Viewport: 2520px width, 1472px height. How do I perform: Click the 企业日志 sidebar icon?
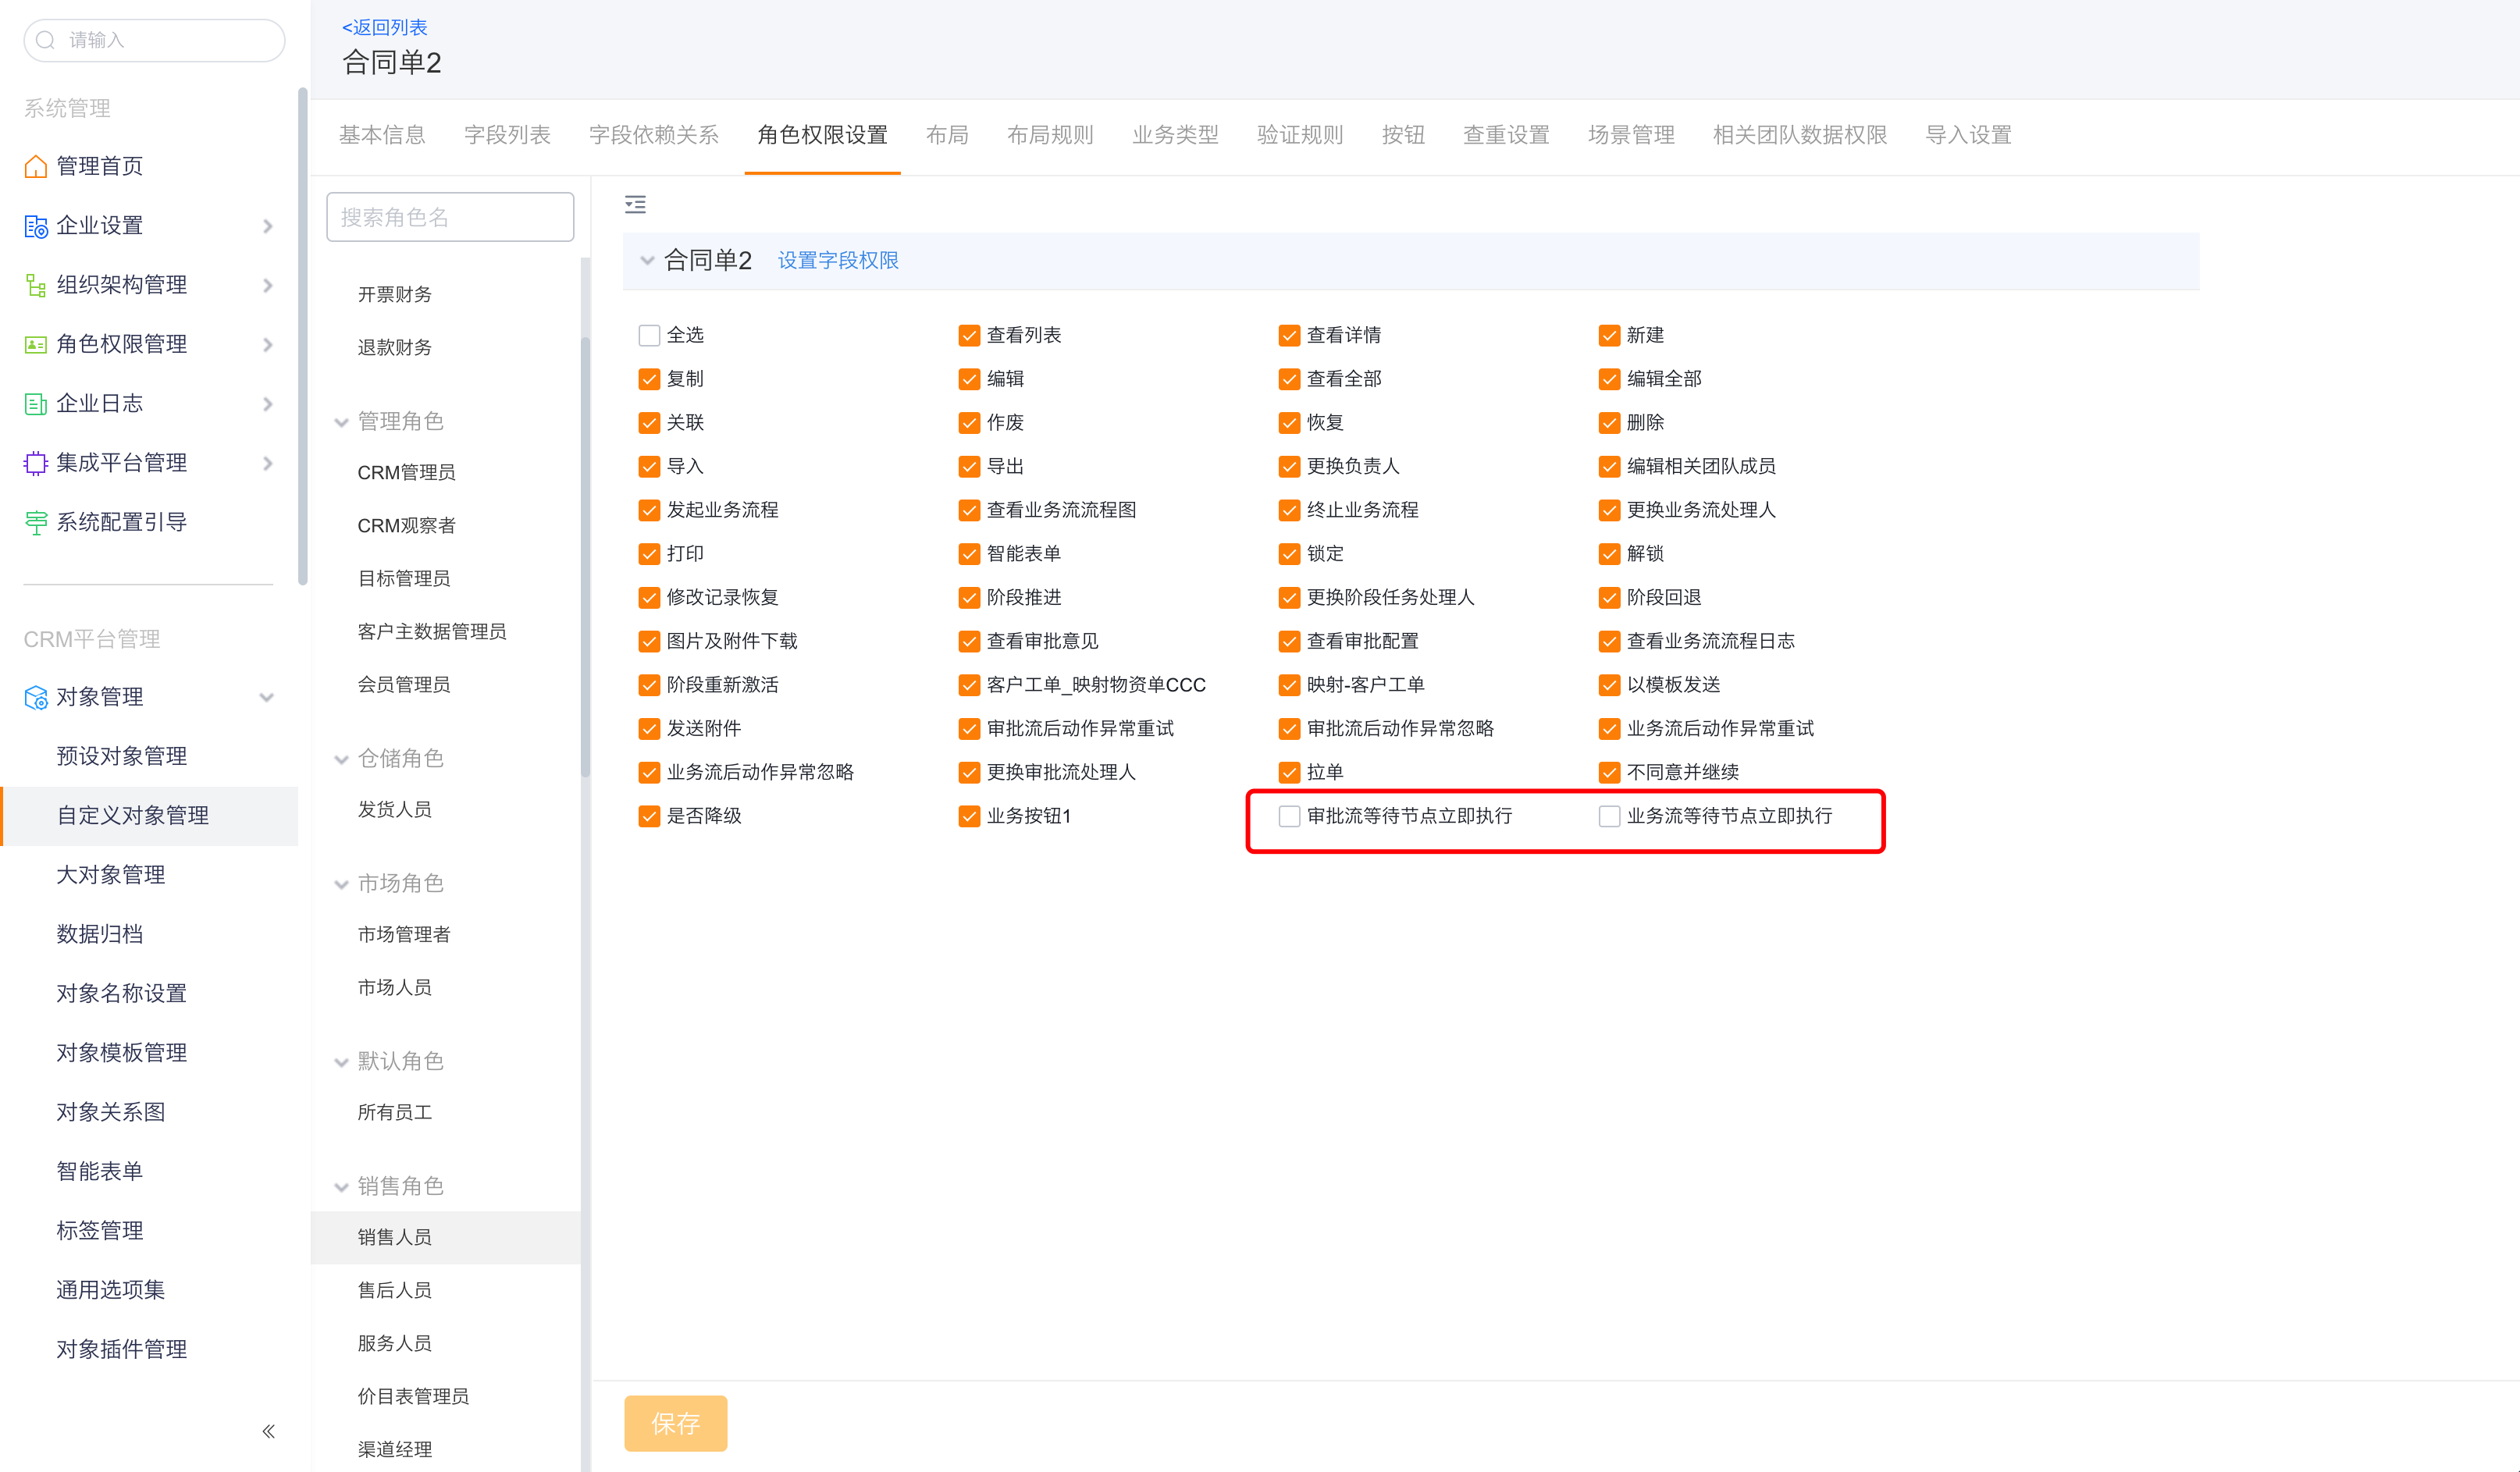click(x=35, y=403)
